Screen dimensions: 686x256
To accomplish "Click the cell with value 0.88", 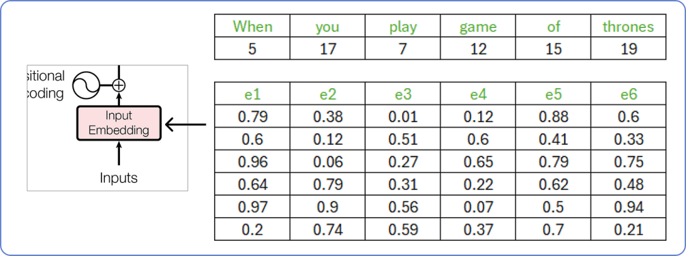I will coord(553,117).
